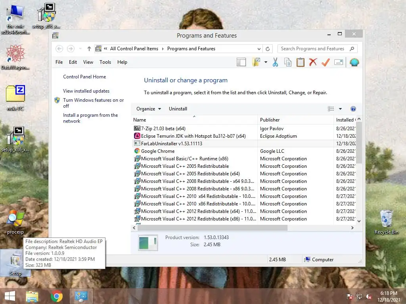The height and width of the screenshot is (304, 406).
Task: Select Eclipse Temurin JDK with Hotspot entry
Action: coord(243,136)
